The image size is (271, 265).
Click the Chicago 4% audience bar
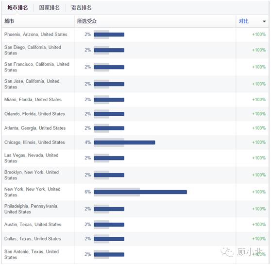click(124, 142)
